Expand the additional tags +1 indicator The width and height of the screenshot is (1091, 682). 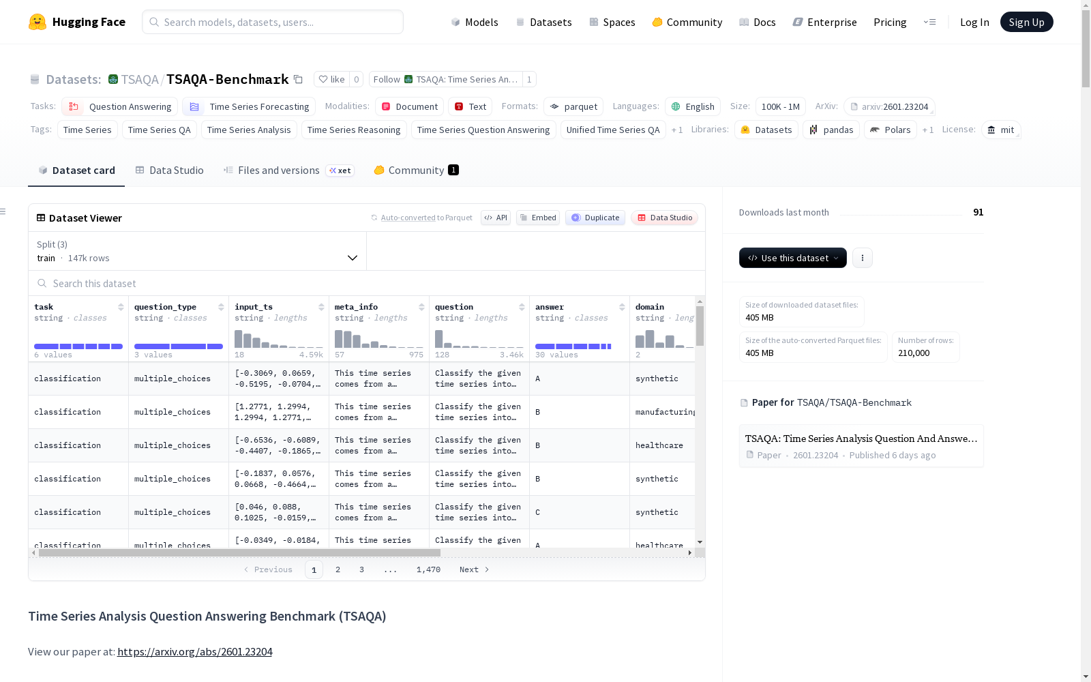click(677, 130)
